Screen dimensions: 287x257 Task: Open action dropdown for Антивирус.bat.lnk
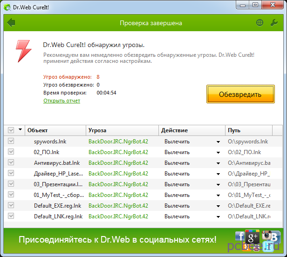pos(218,163)
